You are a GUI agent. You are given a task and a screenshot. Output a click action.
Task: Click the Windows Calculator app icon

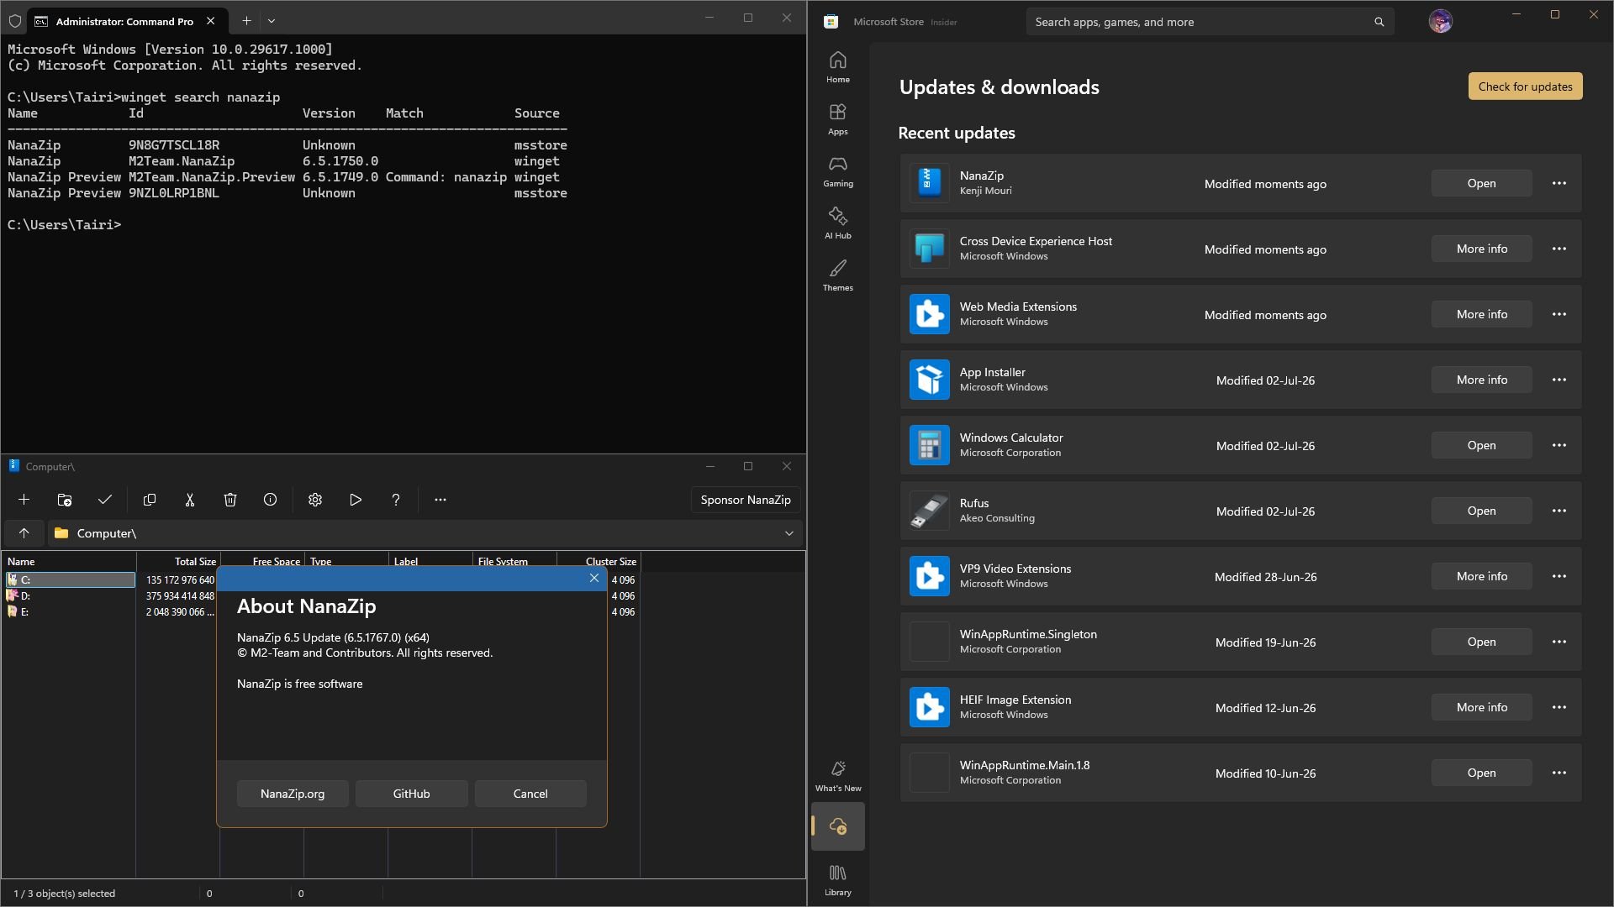930,445
